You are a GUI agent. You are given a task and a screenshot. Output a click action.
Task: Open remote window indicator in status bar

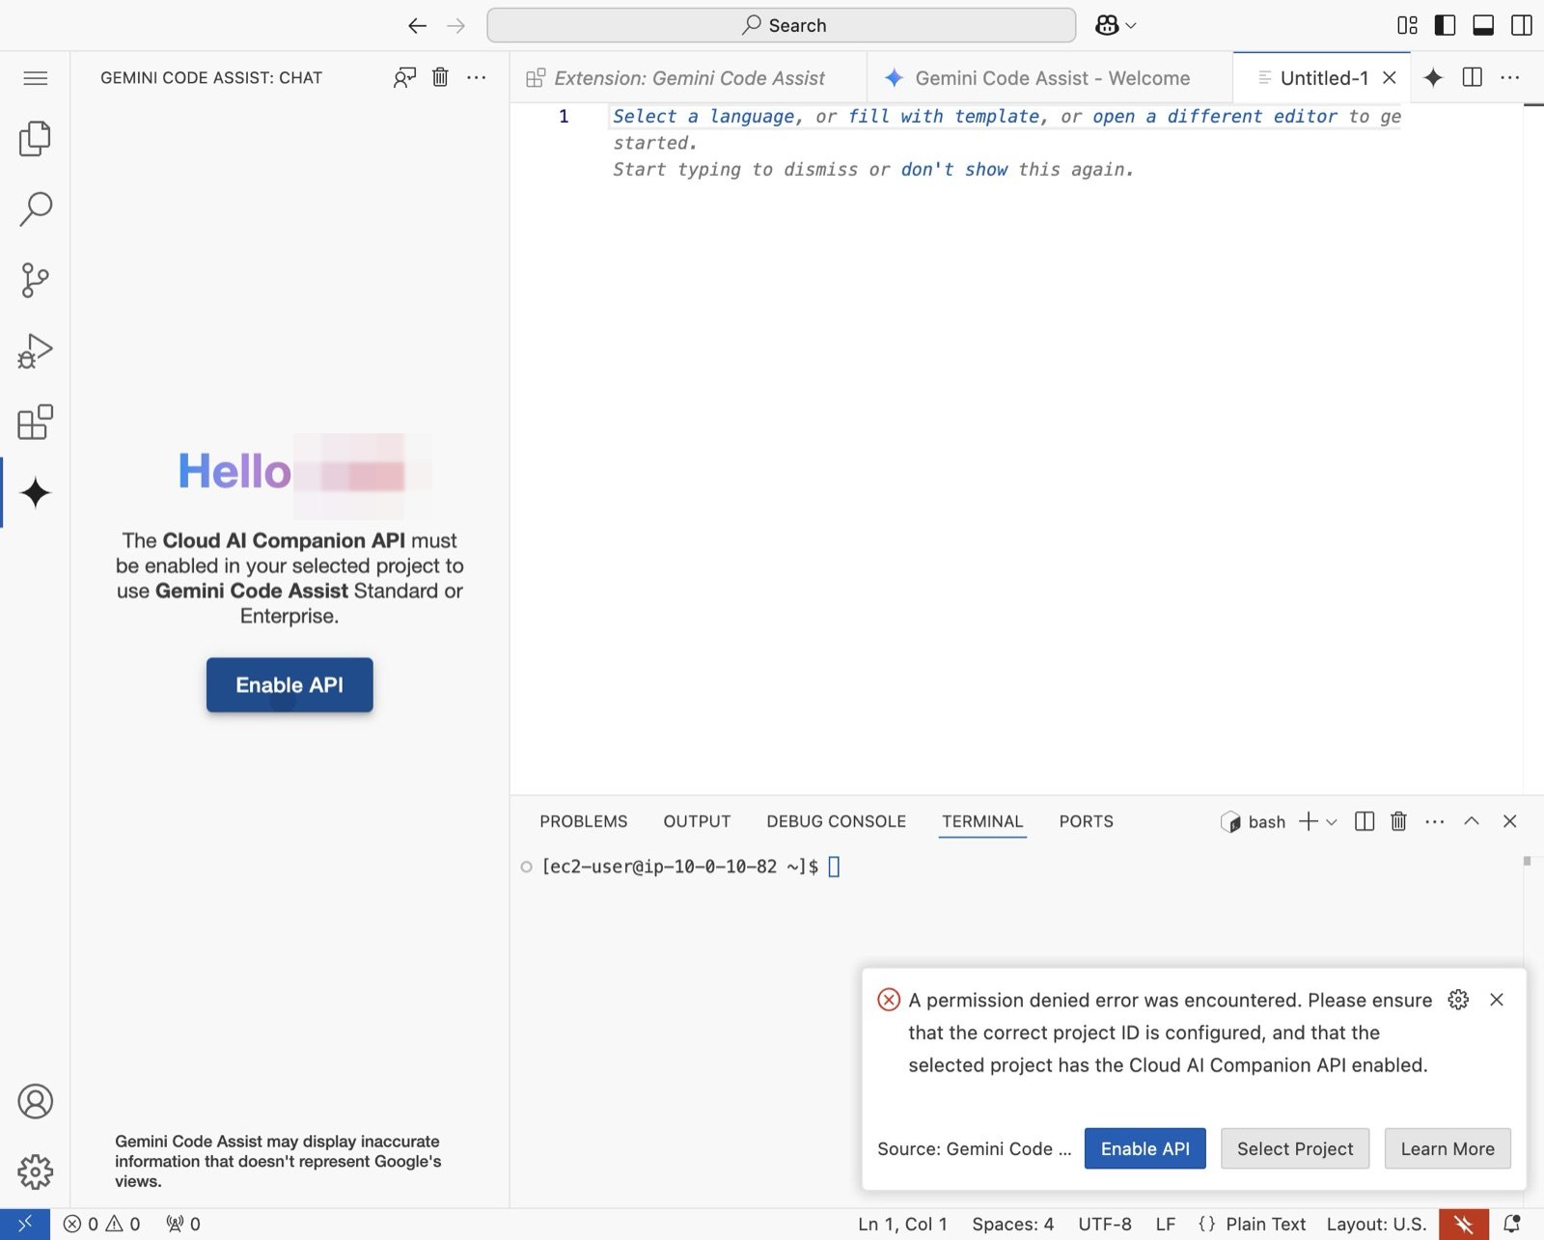click(25, 1224)
